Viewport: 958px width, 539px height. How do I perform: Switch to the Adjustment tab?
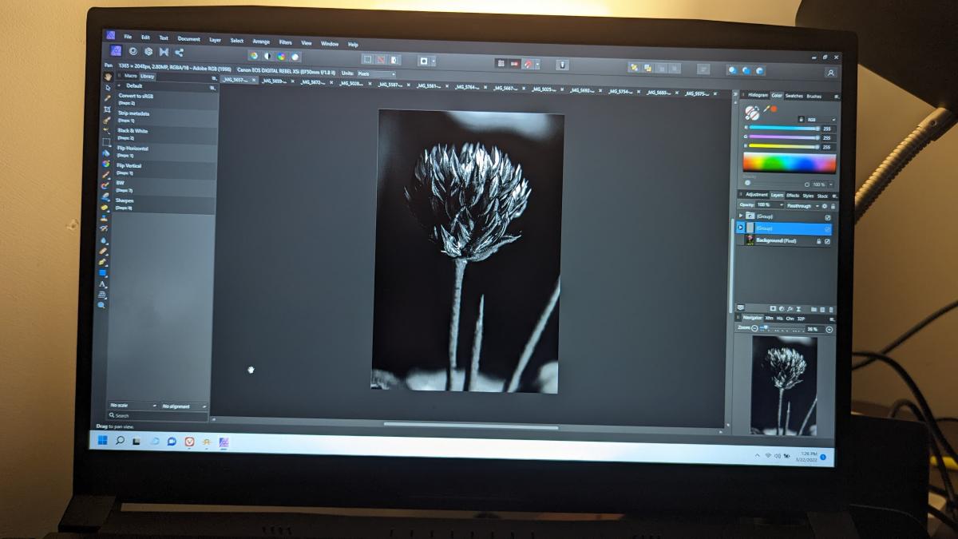(756, 195)
